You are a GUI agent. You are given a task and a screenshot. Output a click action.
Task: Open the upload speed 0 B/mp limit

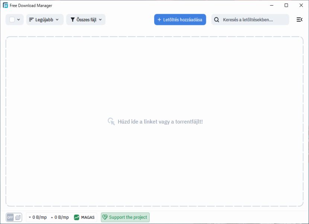click(60, 217)
